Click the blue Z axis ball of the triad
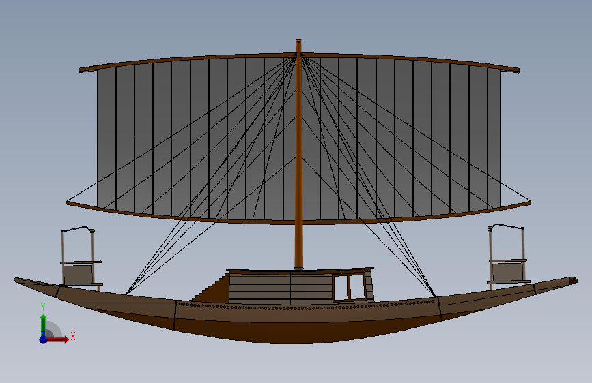This screenshot has height=383, width=592. 44,339
